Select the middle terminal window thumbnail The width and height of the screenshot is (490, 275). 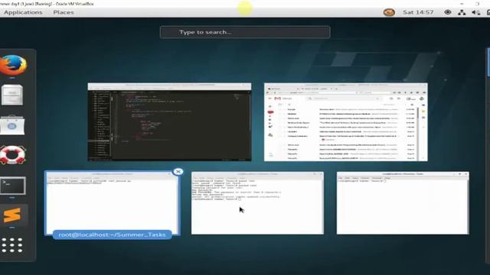pyautogui.click(x=257, y=203)
